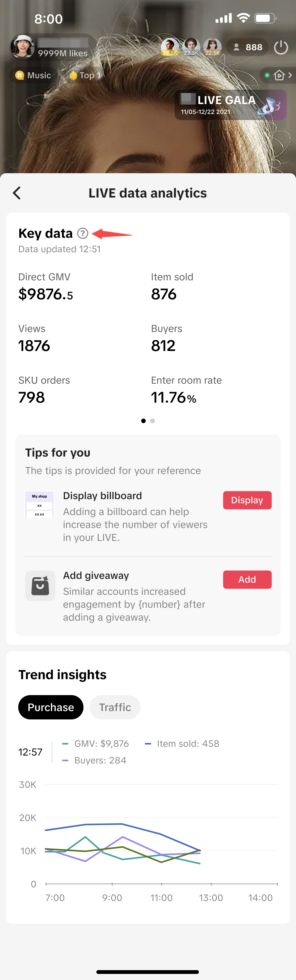Tap the Display billboard shop thumbnail

[39, 505]
